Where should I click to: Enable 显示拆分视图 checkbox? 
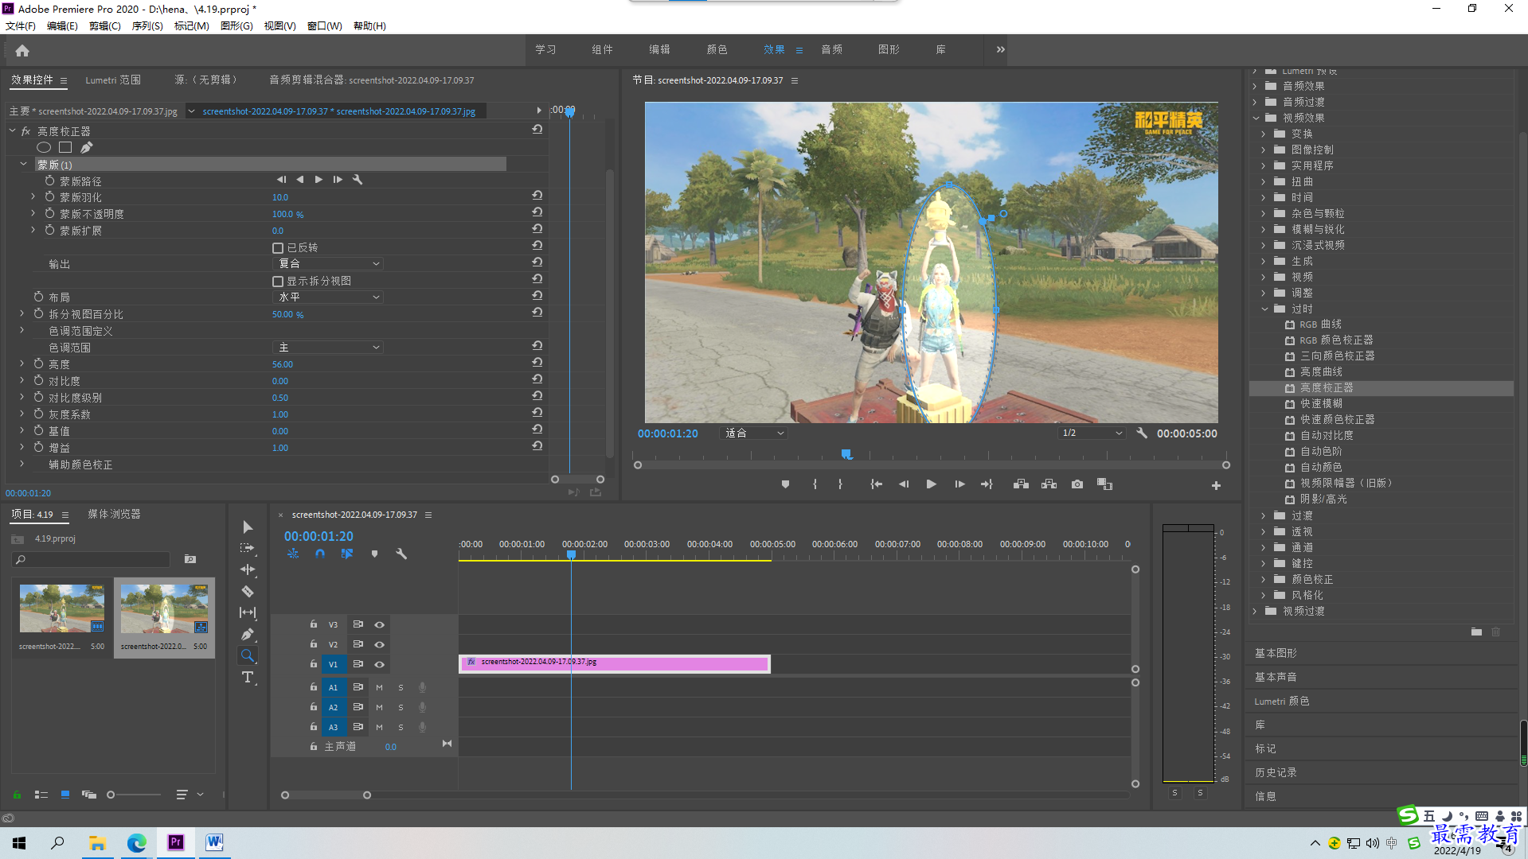point(278,282)
